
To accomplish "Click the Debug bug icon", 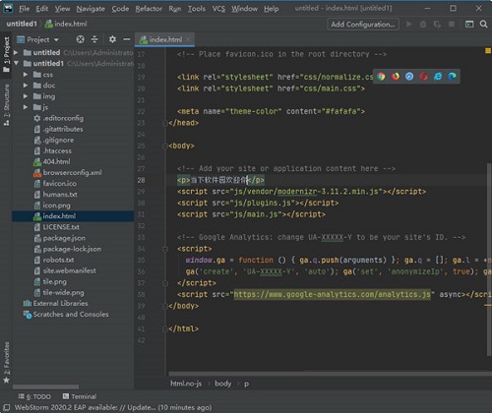I will [x=423, y=24].
